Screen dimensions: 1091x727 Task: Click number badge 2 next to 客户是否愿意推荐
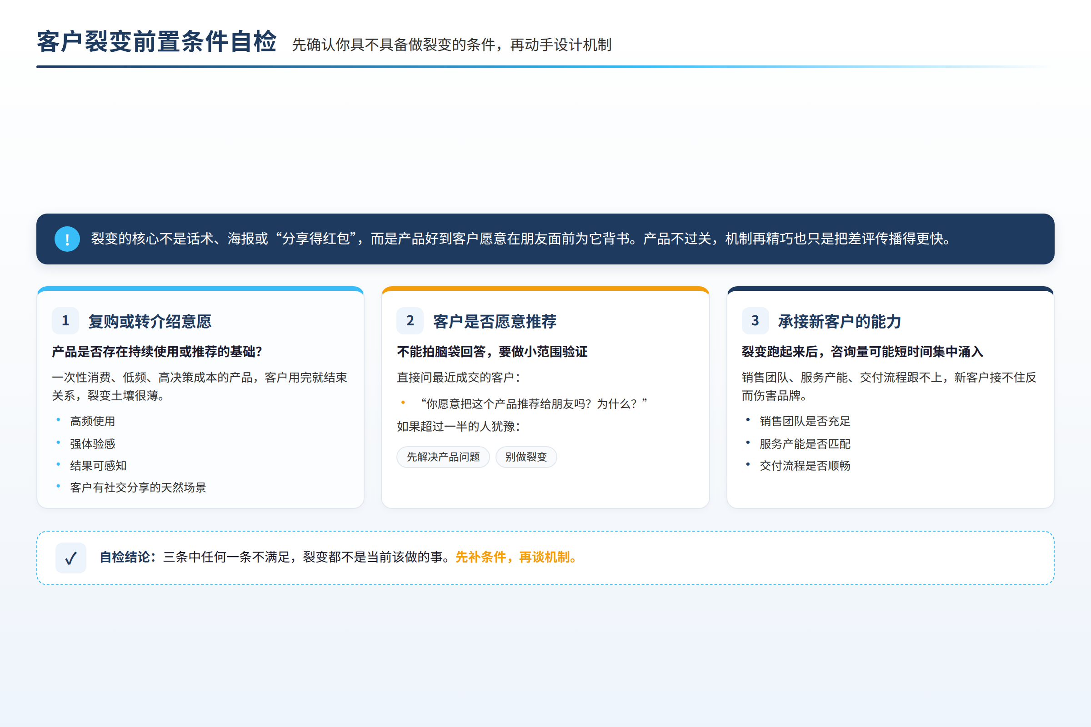410,320
